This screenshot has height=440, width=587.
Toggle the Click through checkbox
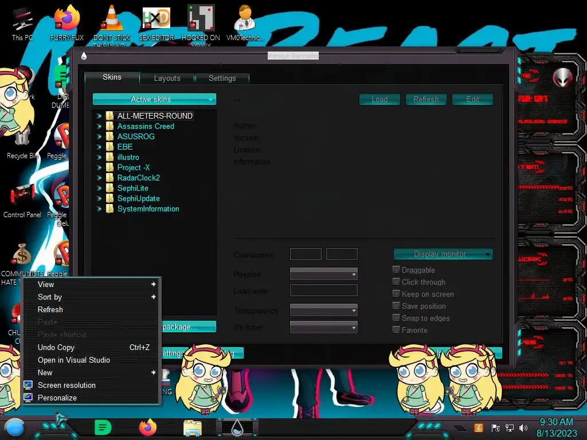tap(396, 281)
